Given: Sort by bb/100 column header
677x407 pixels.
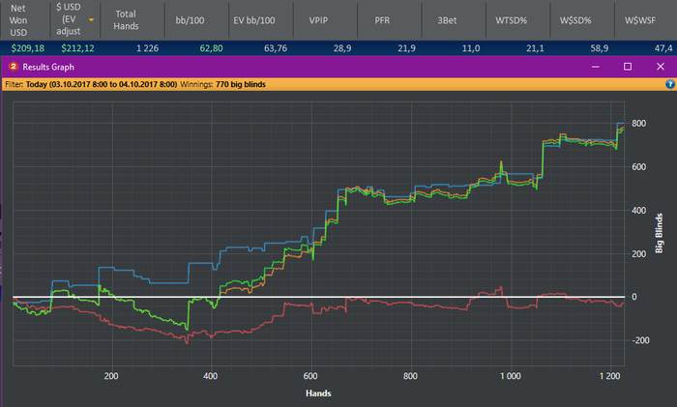Looking at the screenshot, I should 196,20.
